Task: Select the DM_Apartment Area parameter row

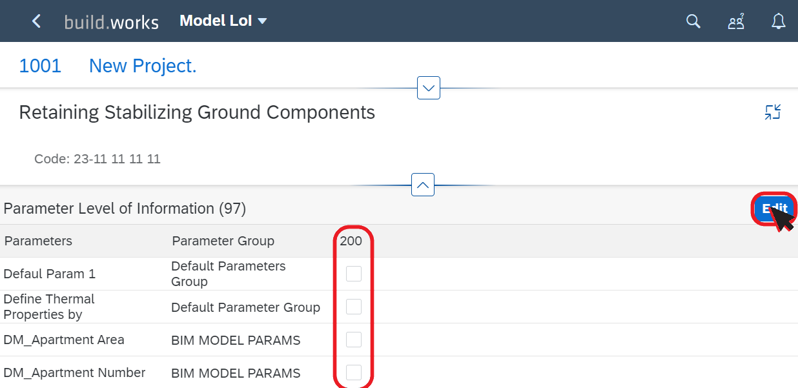Action: [x=399, y=340]
